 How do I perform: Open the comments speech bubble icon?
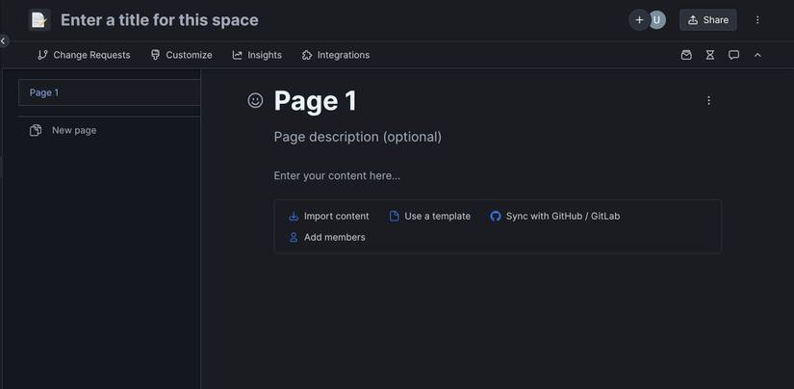coord(733,55)
